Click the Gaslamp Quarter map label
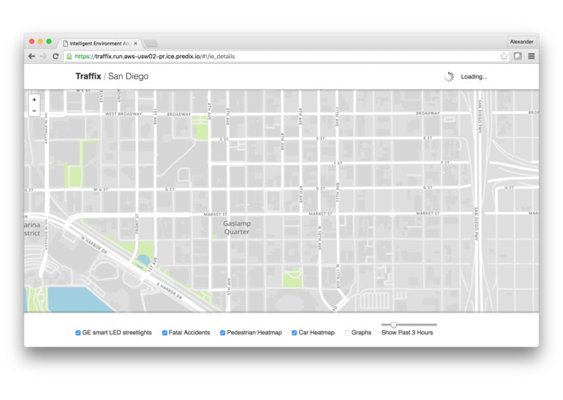Image resolution: width=563 pixels, height=400 pixels. [x=237, y=228]
